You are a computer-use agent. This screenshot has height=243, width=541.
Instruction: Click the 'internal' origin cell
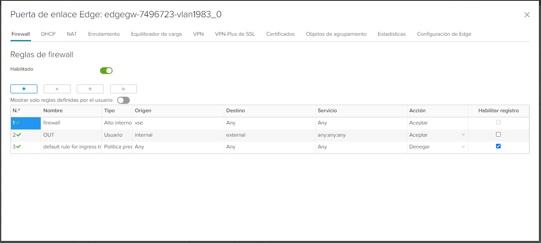(178, 135)
